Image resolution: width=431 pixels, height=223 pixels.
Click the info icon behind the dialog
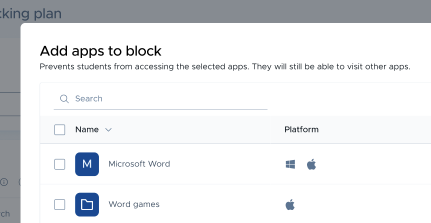click(4, 182)
